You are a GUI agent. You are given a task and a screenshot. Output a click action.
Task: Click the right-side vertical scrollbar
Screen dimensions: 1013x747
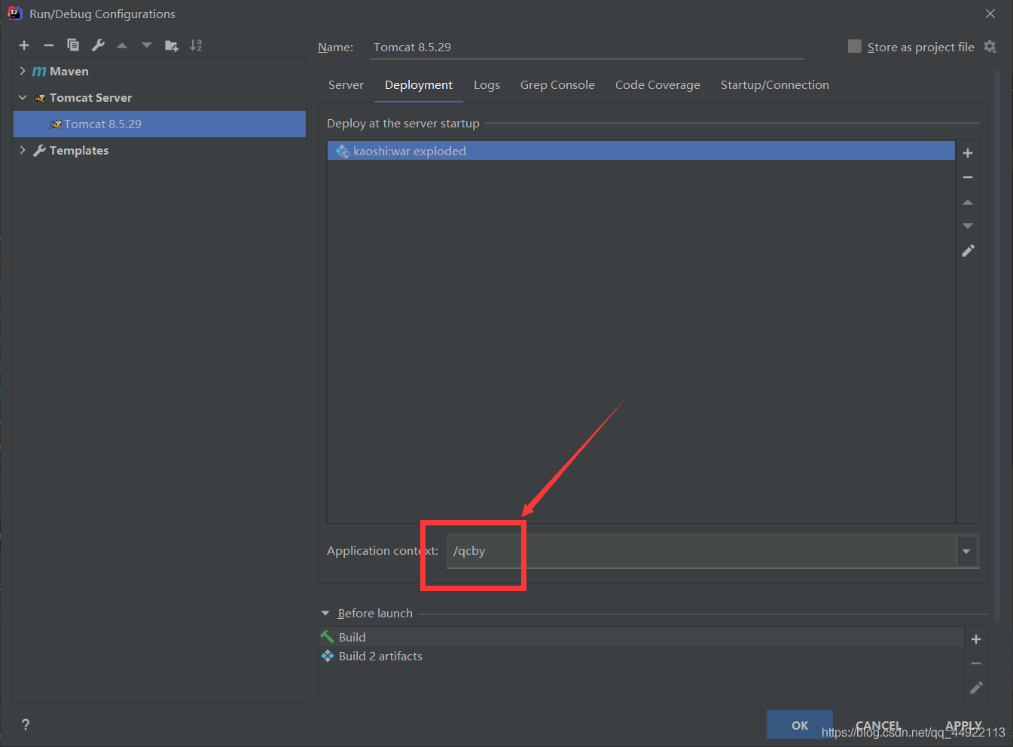coord(997,347)
